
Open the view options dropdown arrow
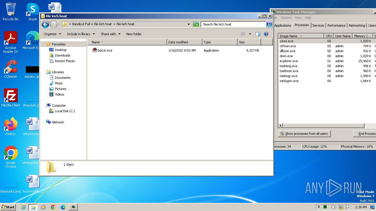click(250, 34)
